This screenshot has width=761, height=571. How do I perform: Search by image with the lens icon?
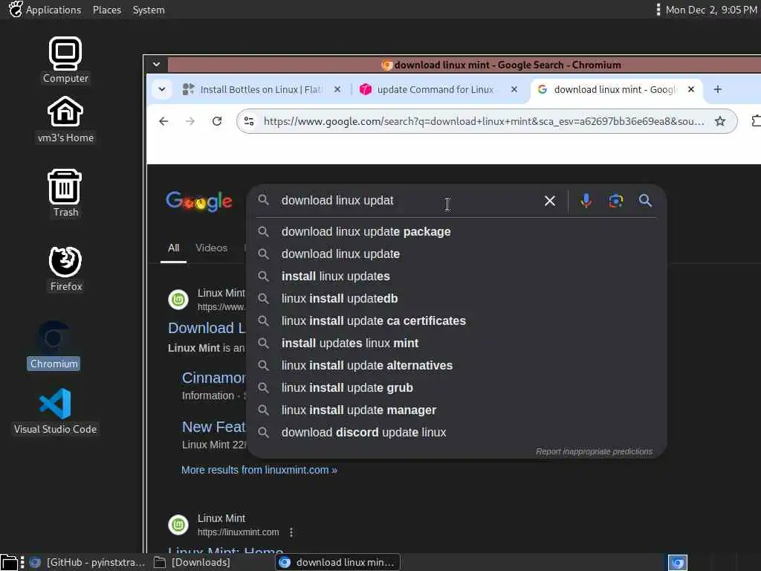pos(616,201)
